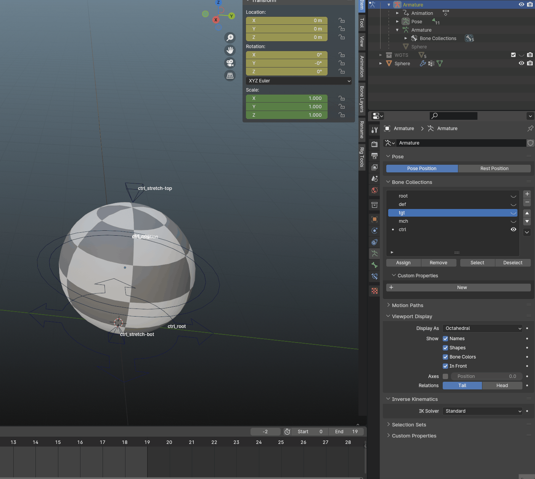Uncheck the Bone Colors checkbox
Screen dimensions: 535x479
coord(445,357)
